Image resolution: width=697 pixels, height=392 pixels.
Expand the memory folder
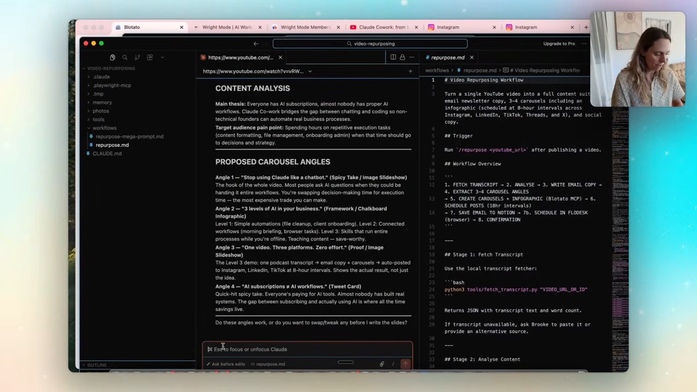[x=102, y=102]
